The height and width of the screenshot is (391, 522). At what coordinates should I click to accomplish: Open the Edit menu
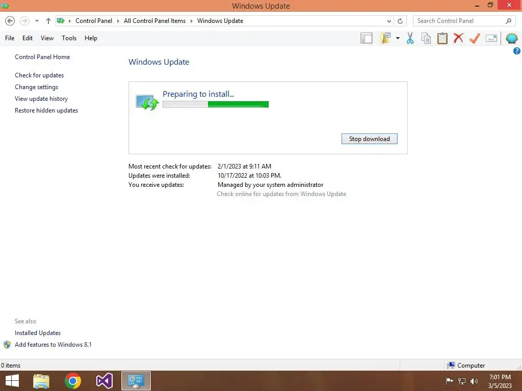pos(28,38)
